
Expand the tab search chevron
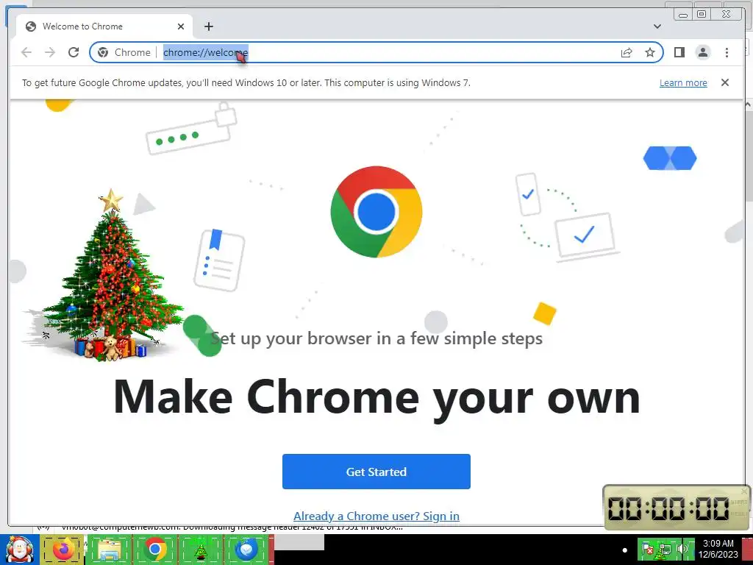point(657,26)
